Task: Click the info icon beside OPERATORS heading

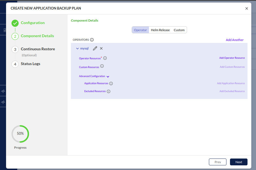Action: click(92, 40)
